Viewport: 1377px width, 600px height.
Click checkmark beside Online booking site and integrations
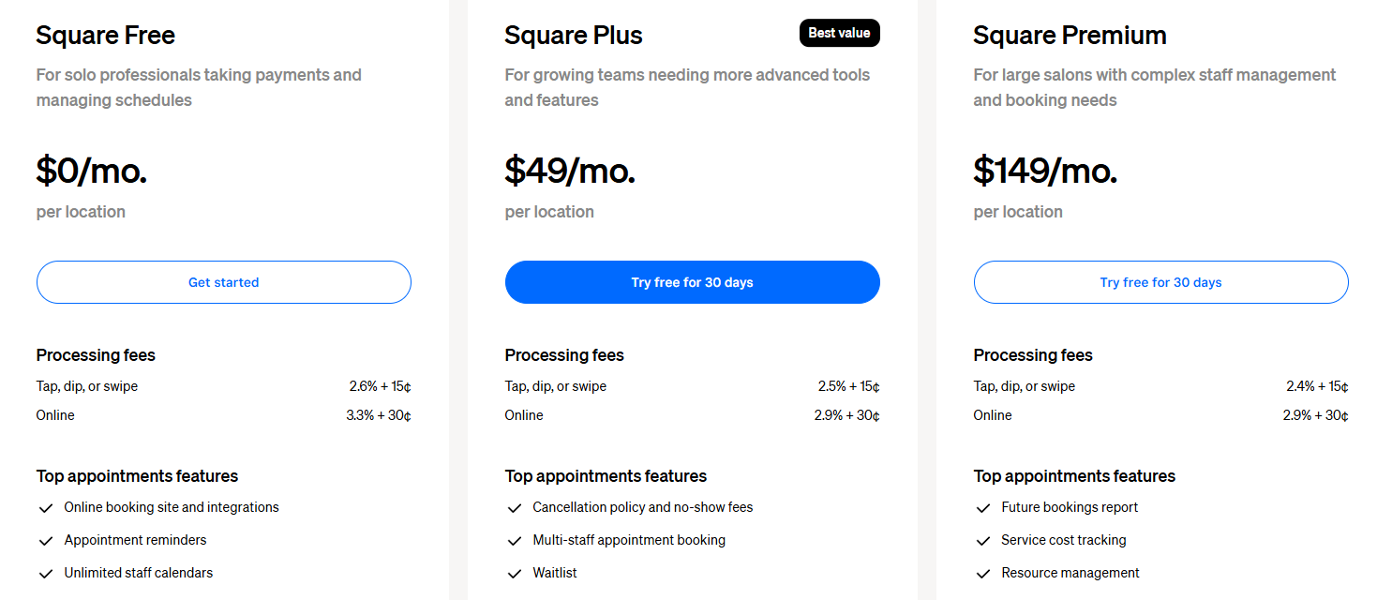click(x=45, y=508)
